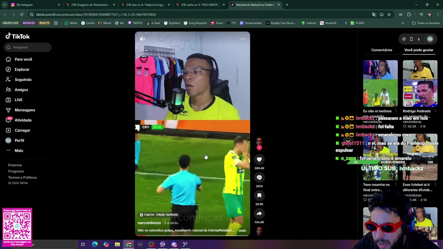Click the download desktop app icon
Screen dimensions: 443x249
coord(418,39)
